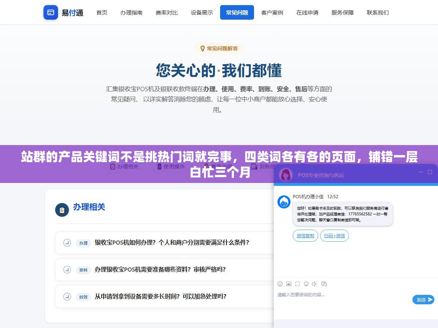The height and width of the screenshot is (328, 438).
Task: Expand the 需要准备哪些资料 question
Action: [x=165, y=270]
